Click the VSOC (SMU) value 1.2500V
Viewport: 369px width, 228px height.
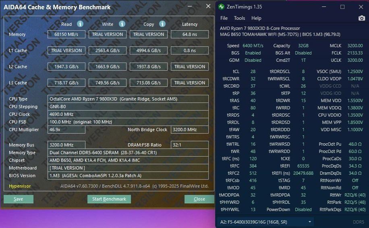[x=355, y=71]
